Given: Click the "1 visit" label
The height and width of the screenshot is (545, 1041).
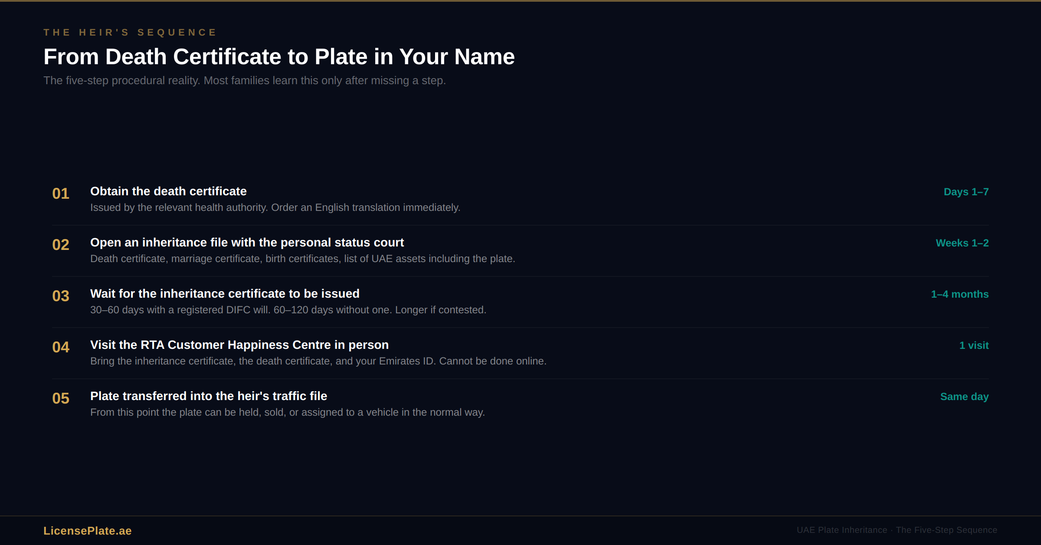Looking at the screenshot, I should click(974, 345).
